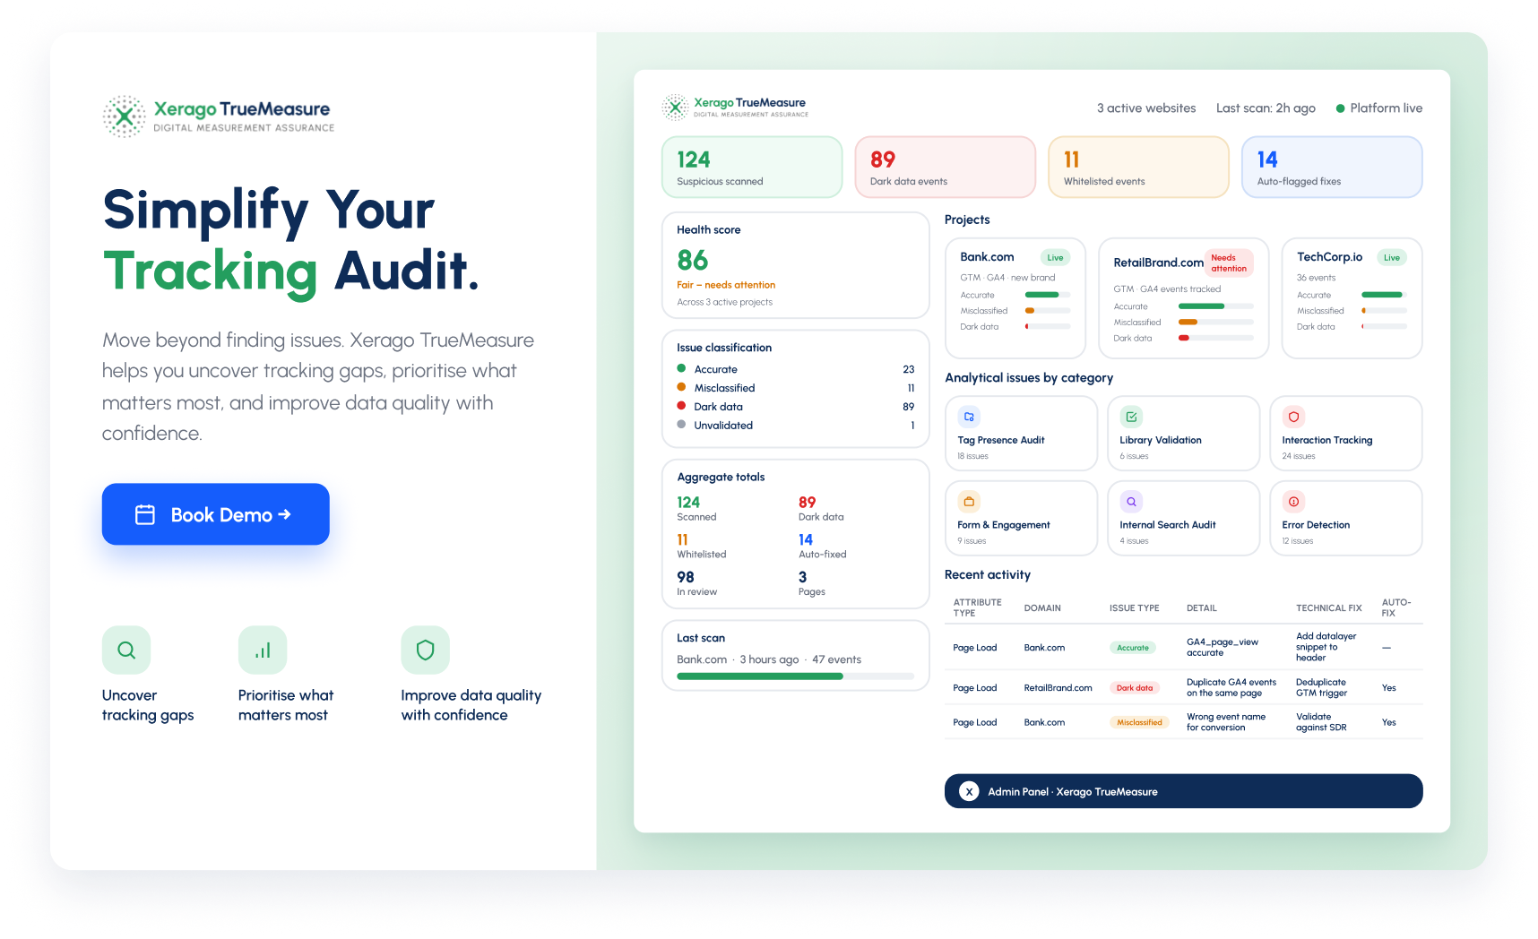Click the Tag Presence Audit icon
This screenshot has width=1538, height=939.
[969, 417]
